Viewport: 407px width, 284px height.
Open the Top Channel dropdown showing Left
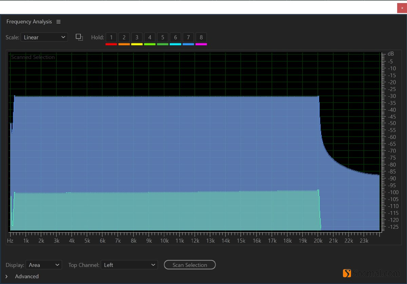tap(129, 265)
